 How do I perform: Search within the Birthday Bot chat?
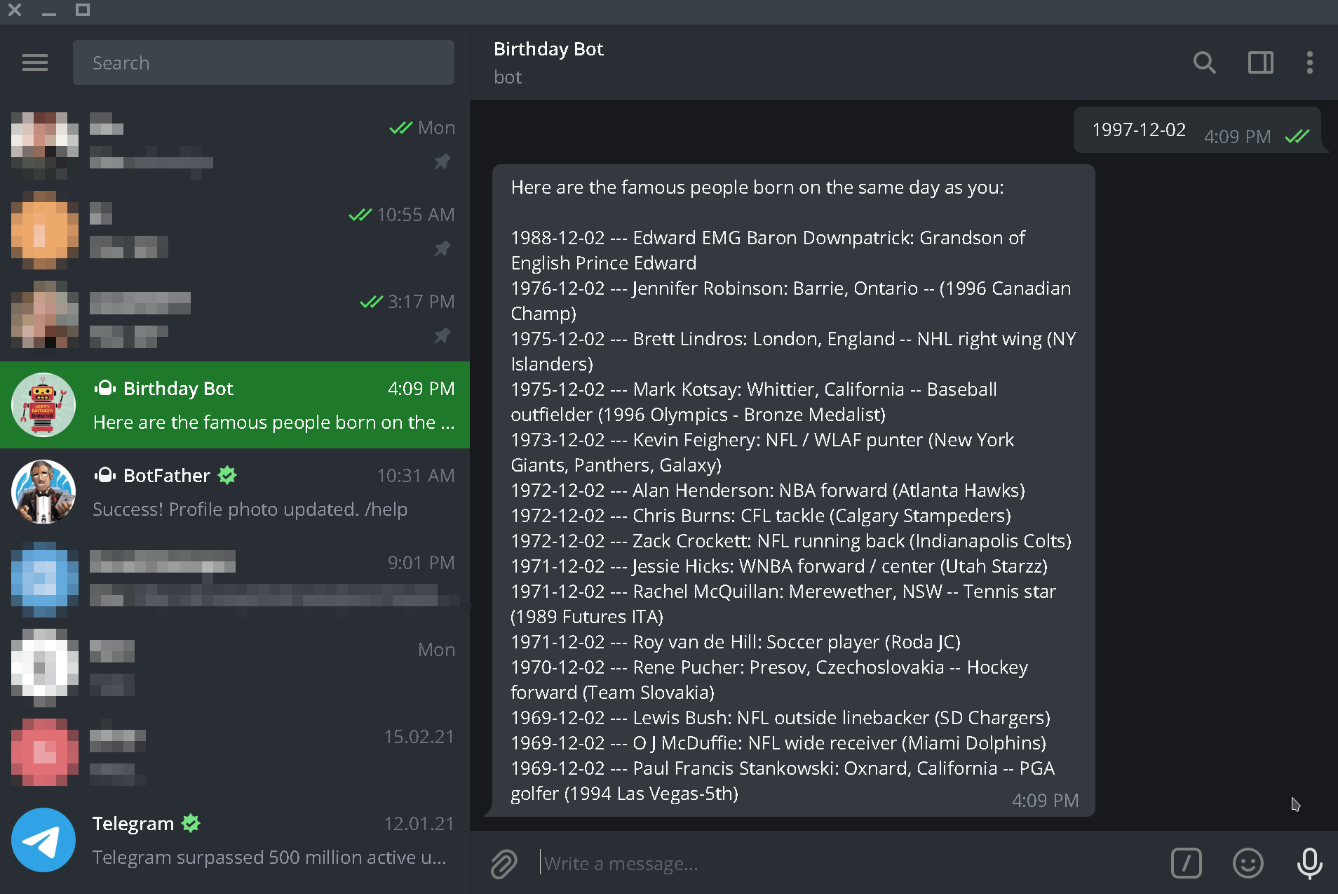[x=1204, y=62]
